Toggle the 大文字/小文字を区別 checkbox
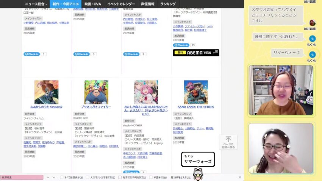Viewport: 322px width, 181px height. (88, 177)
